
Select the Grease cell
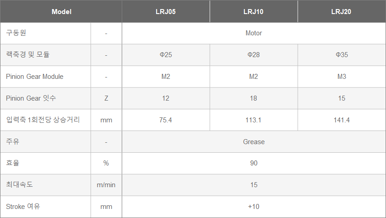click(253, 142)
